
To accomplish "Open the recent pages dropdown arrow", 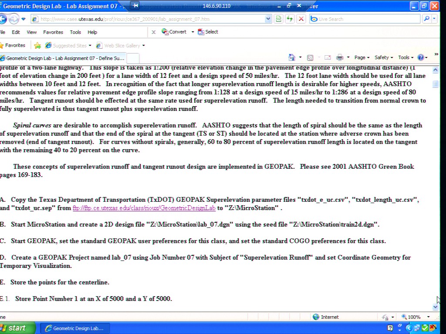I will [x=24, y=19].
